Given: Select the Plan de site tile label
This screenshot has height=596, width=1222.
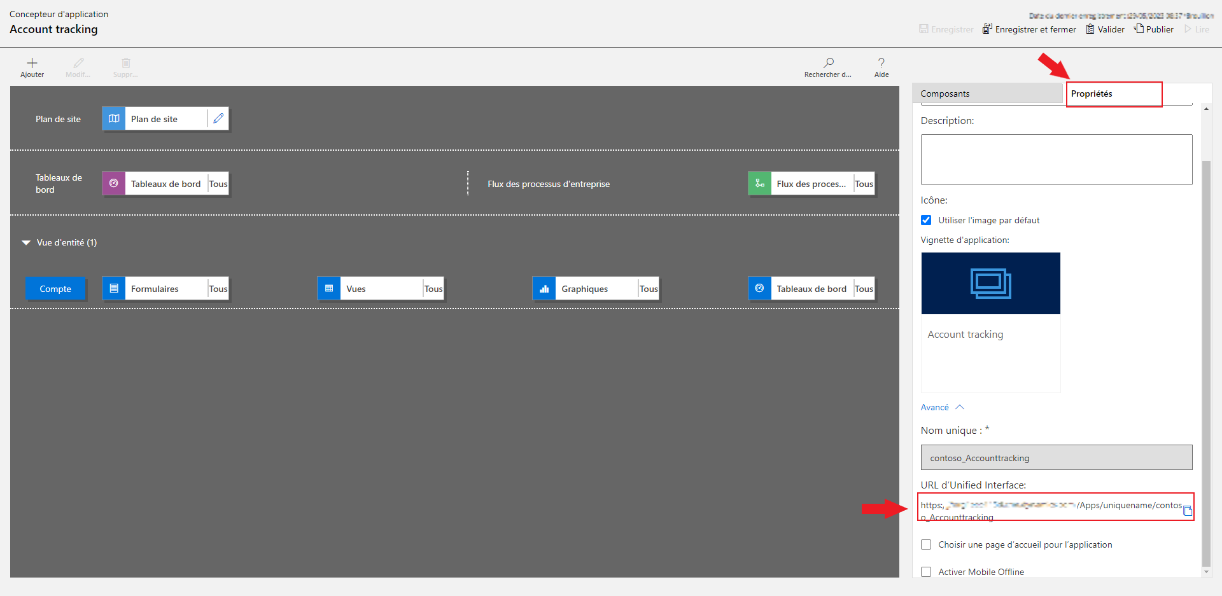Looking at the screenshot, I should 154,119.
